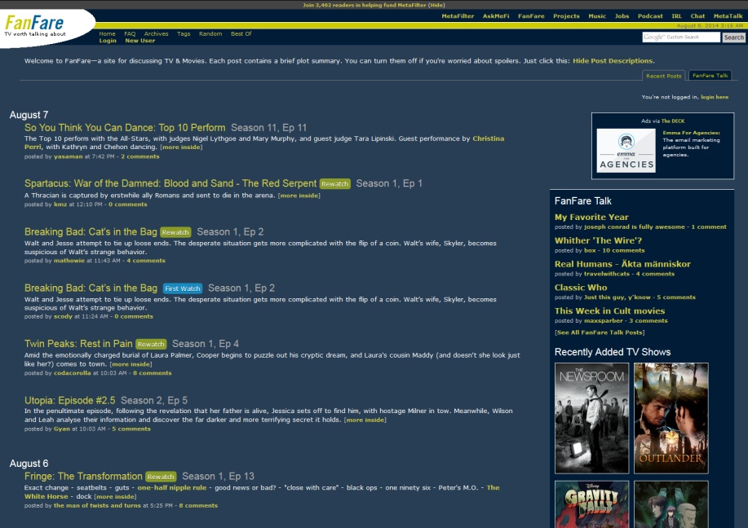Open Chat in the top navigation
The image size is (748, 528).
(697, 16)
